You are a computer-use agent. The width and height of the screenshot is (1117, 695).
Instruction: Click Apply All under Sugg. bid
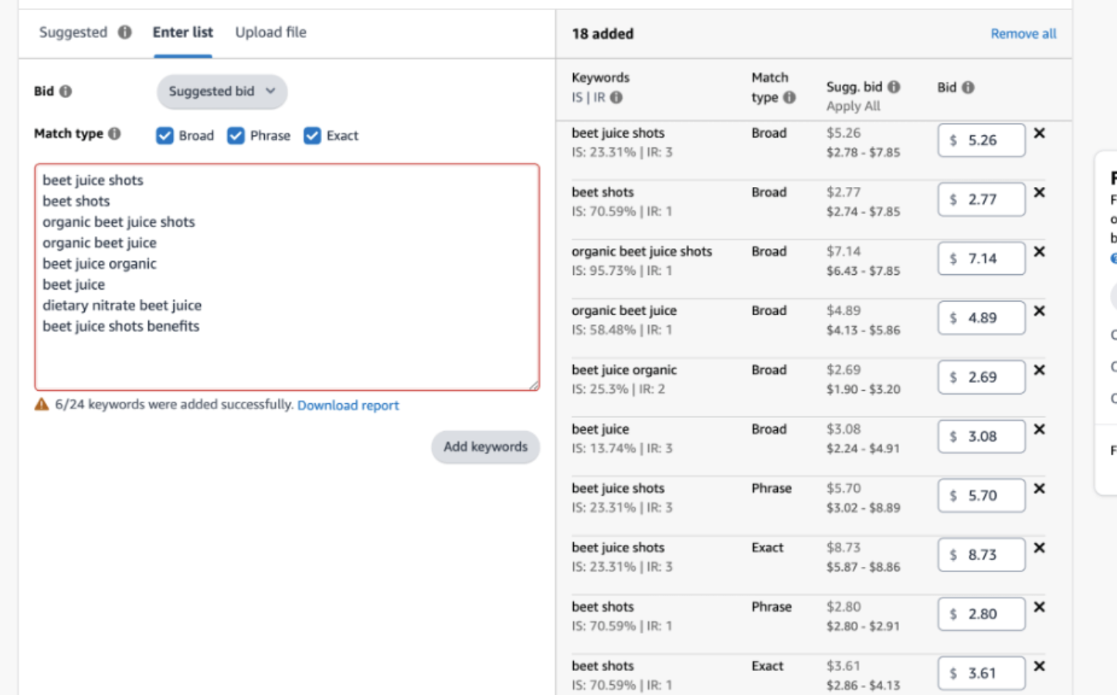point(853,107)
